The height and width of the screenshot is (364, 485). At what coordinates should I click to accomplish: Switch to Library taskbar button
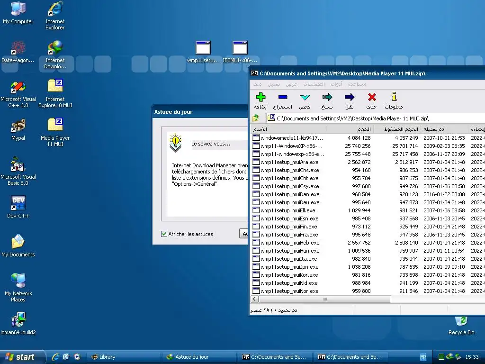(123, 357)
